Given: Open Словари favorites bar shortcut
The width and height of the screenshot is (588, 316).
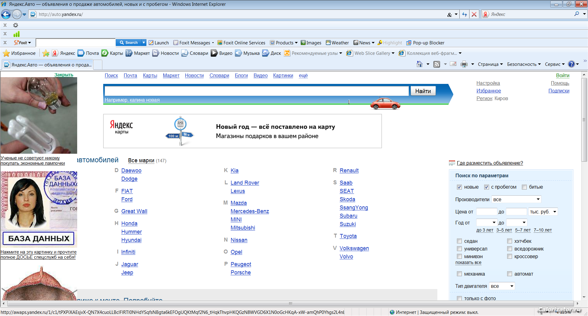Looking at the screenshot, I should click(x=195, y=53).
